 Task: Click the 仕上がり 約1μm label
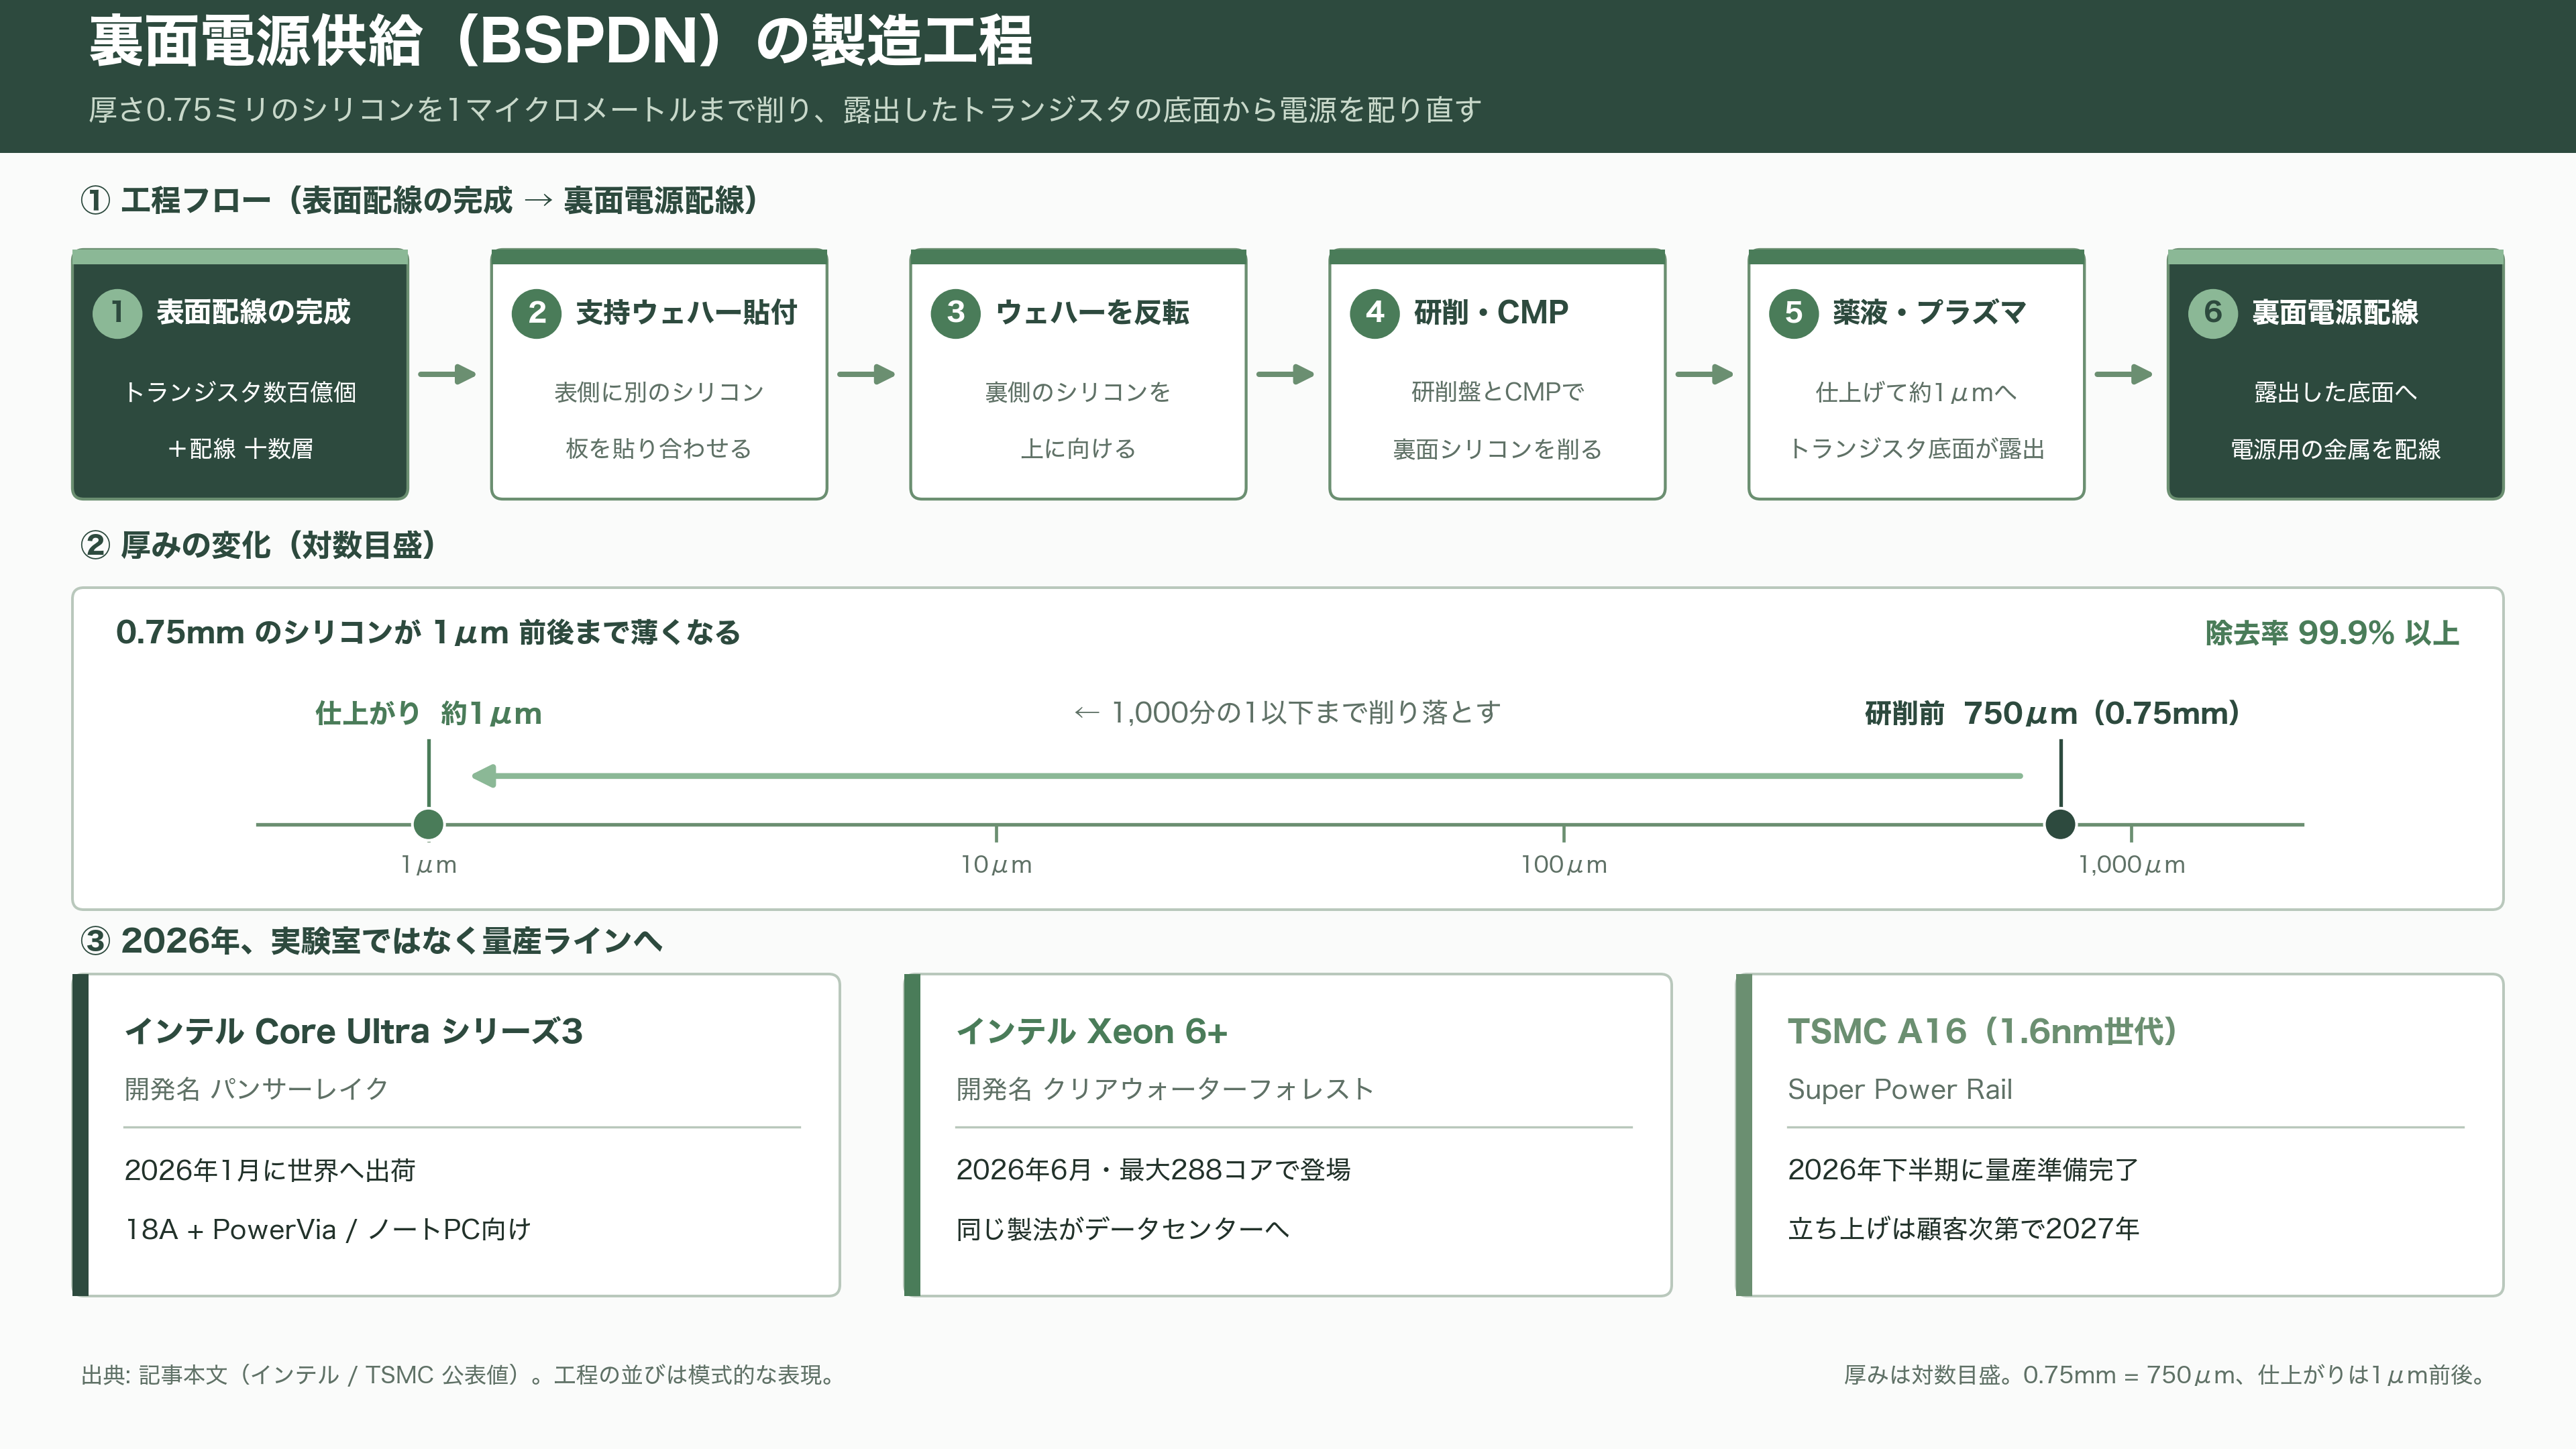(x=428, y=713)
